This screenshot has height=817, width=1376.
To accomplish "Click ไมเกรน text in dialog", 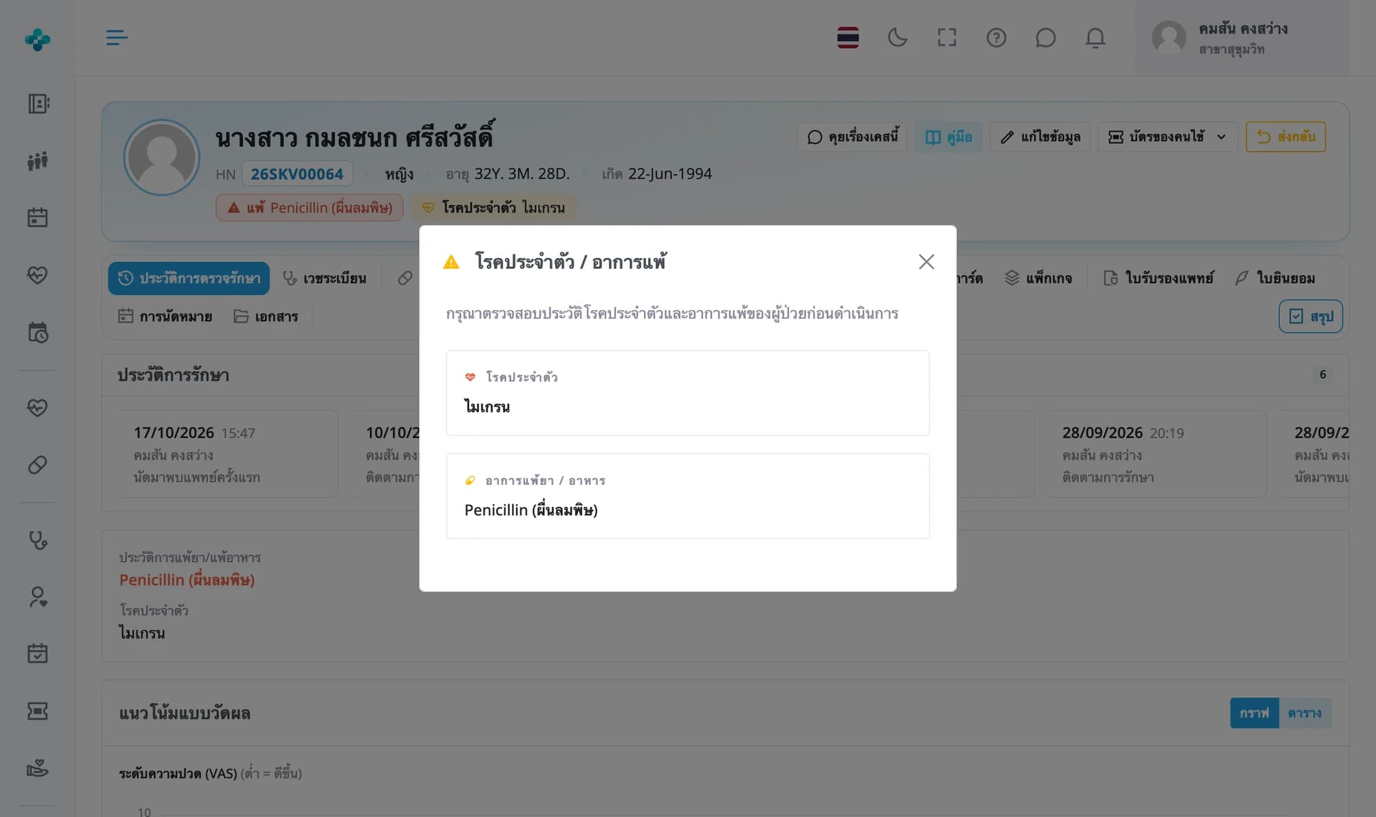I will [x=487, y=407].
